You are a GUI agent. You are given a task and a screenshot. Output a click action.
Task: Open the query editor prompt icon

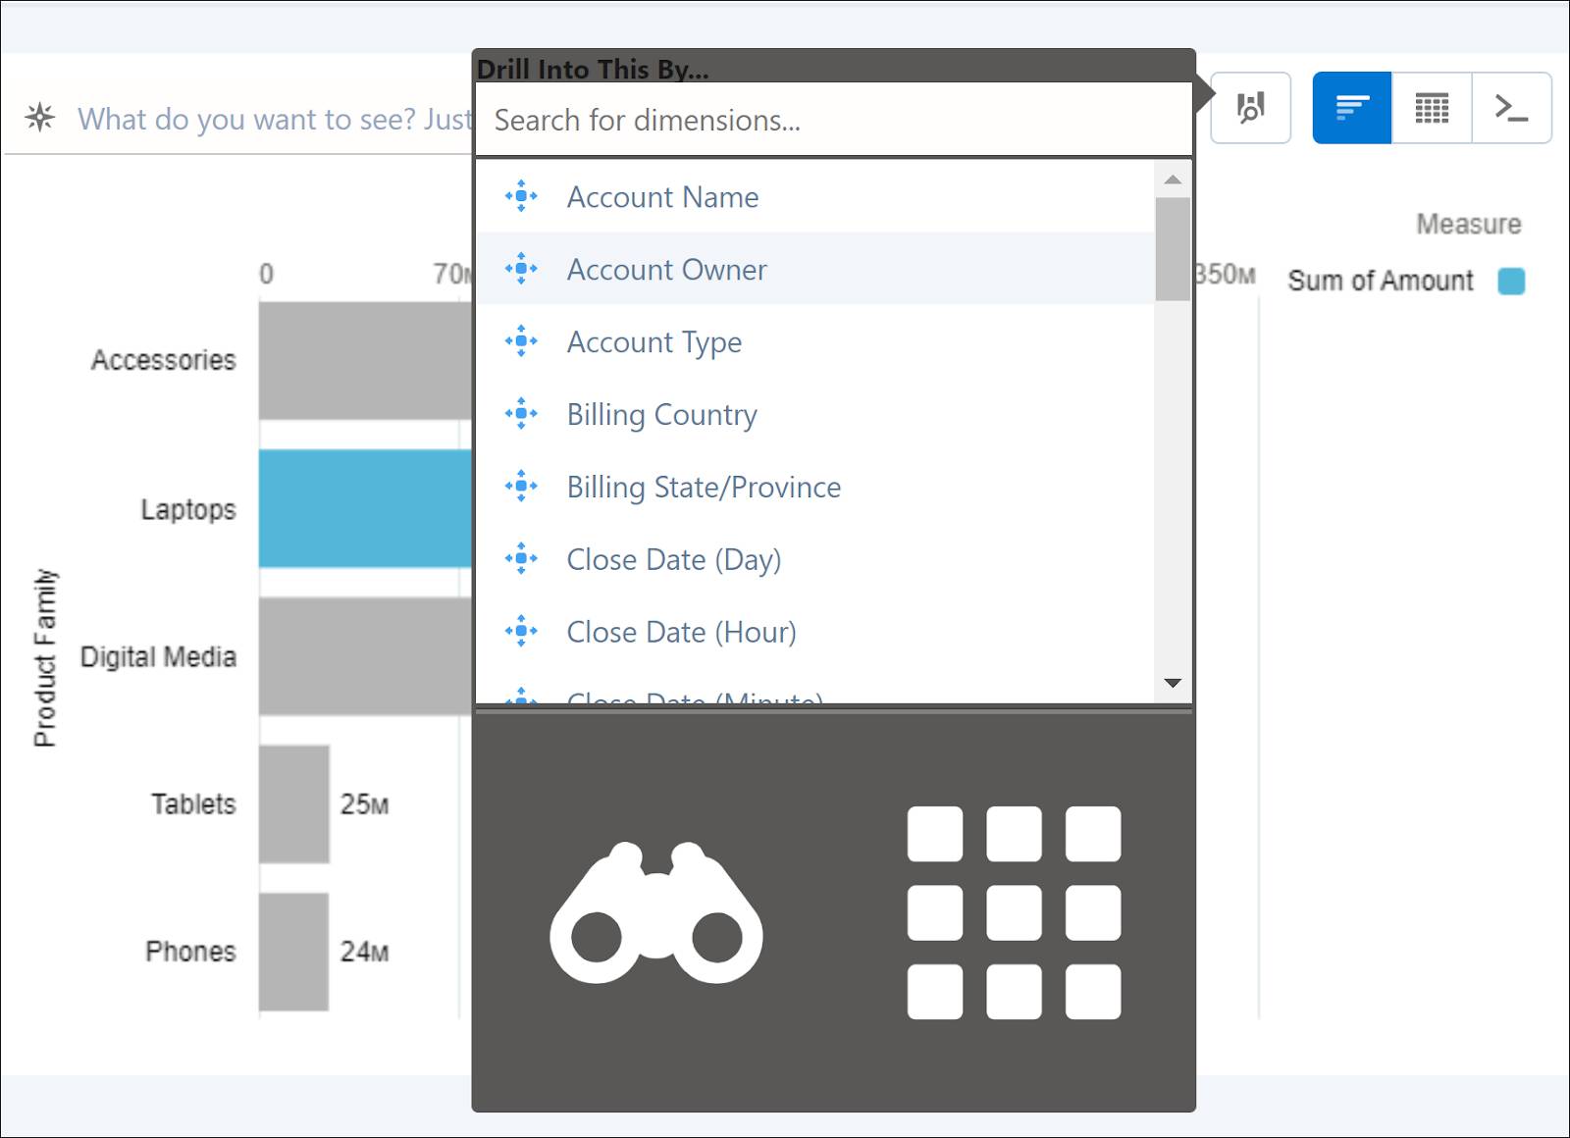point(1511,108)
